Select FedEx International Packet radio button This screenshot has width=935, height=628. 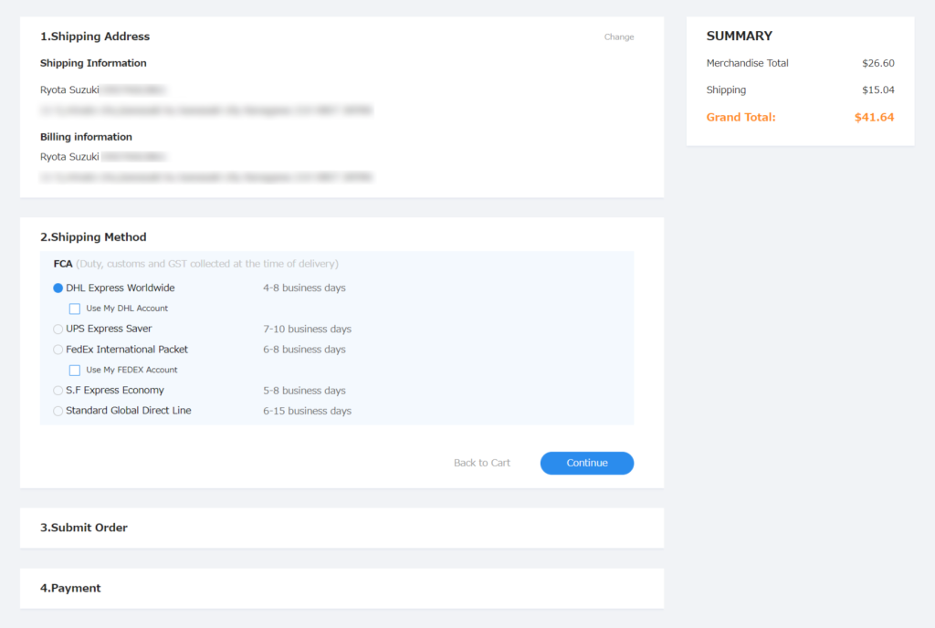[58, 350]
